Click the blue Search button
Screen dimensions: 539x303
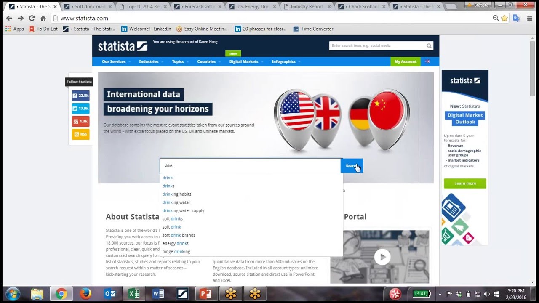point(352,166)
